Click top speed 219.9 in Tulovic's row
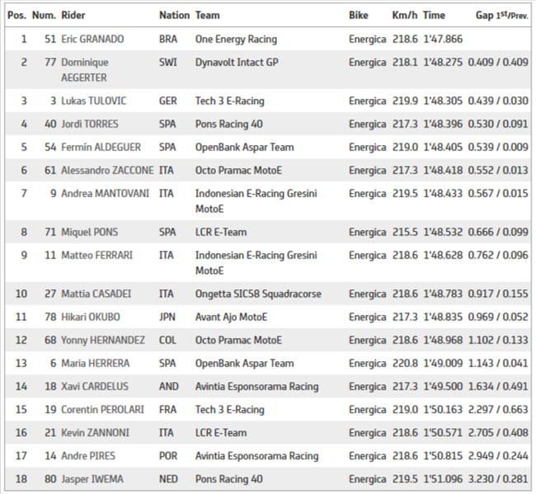This screenshot has height=494, width=536. pyautogui.click(x=405, y=101)
